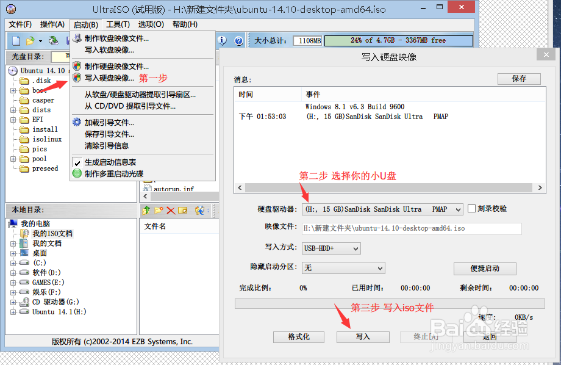The image size is (561, 365).
Task: Click the 桌面 desktop icon
Action: (x=24, y=253)
